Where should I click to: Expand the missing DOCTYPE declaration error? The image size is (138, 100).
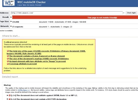coord(8,99)
